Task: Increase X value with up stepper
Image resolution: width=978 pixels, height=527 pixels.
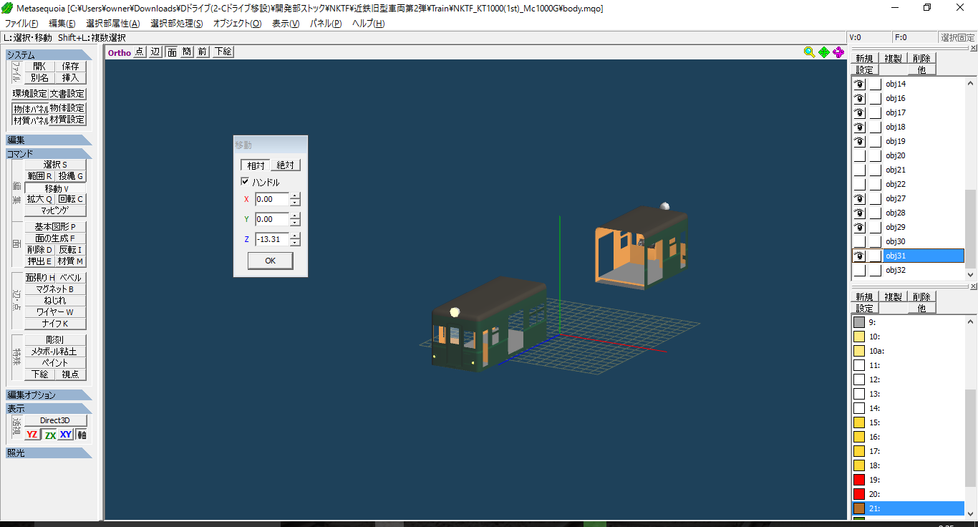Action: pyautogui.click(x=295, y=196)
